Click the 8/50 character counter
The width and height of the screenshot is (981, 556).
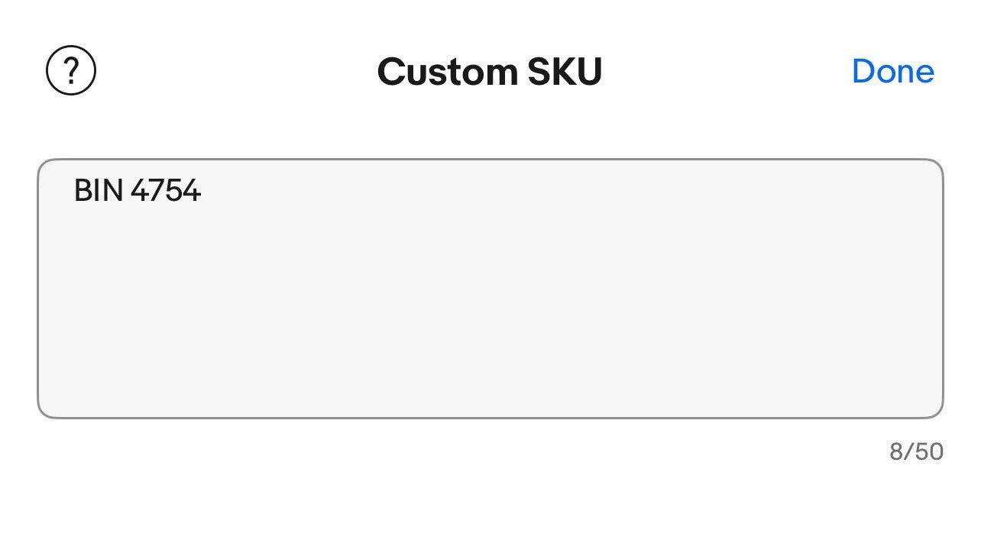point(916,451)
